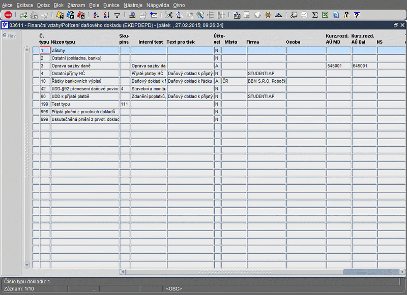Click the grayed document page icon
Image resolution: width=407 pixels, height=295 pixels.
(x=247, y=15)
